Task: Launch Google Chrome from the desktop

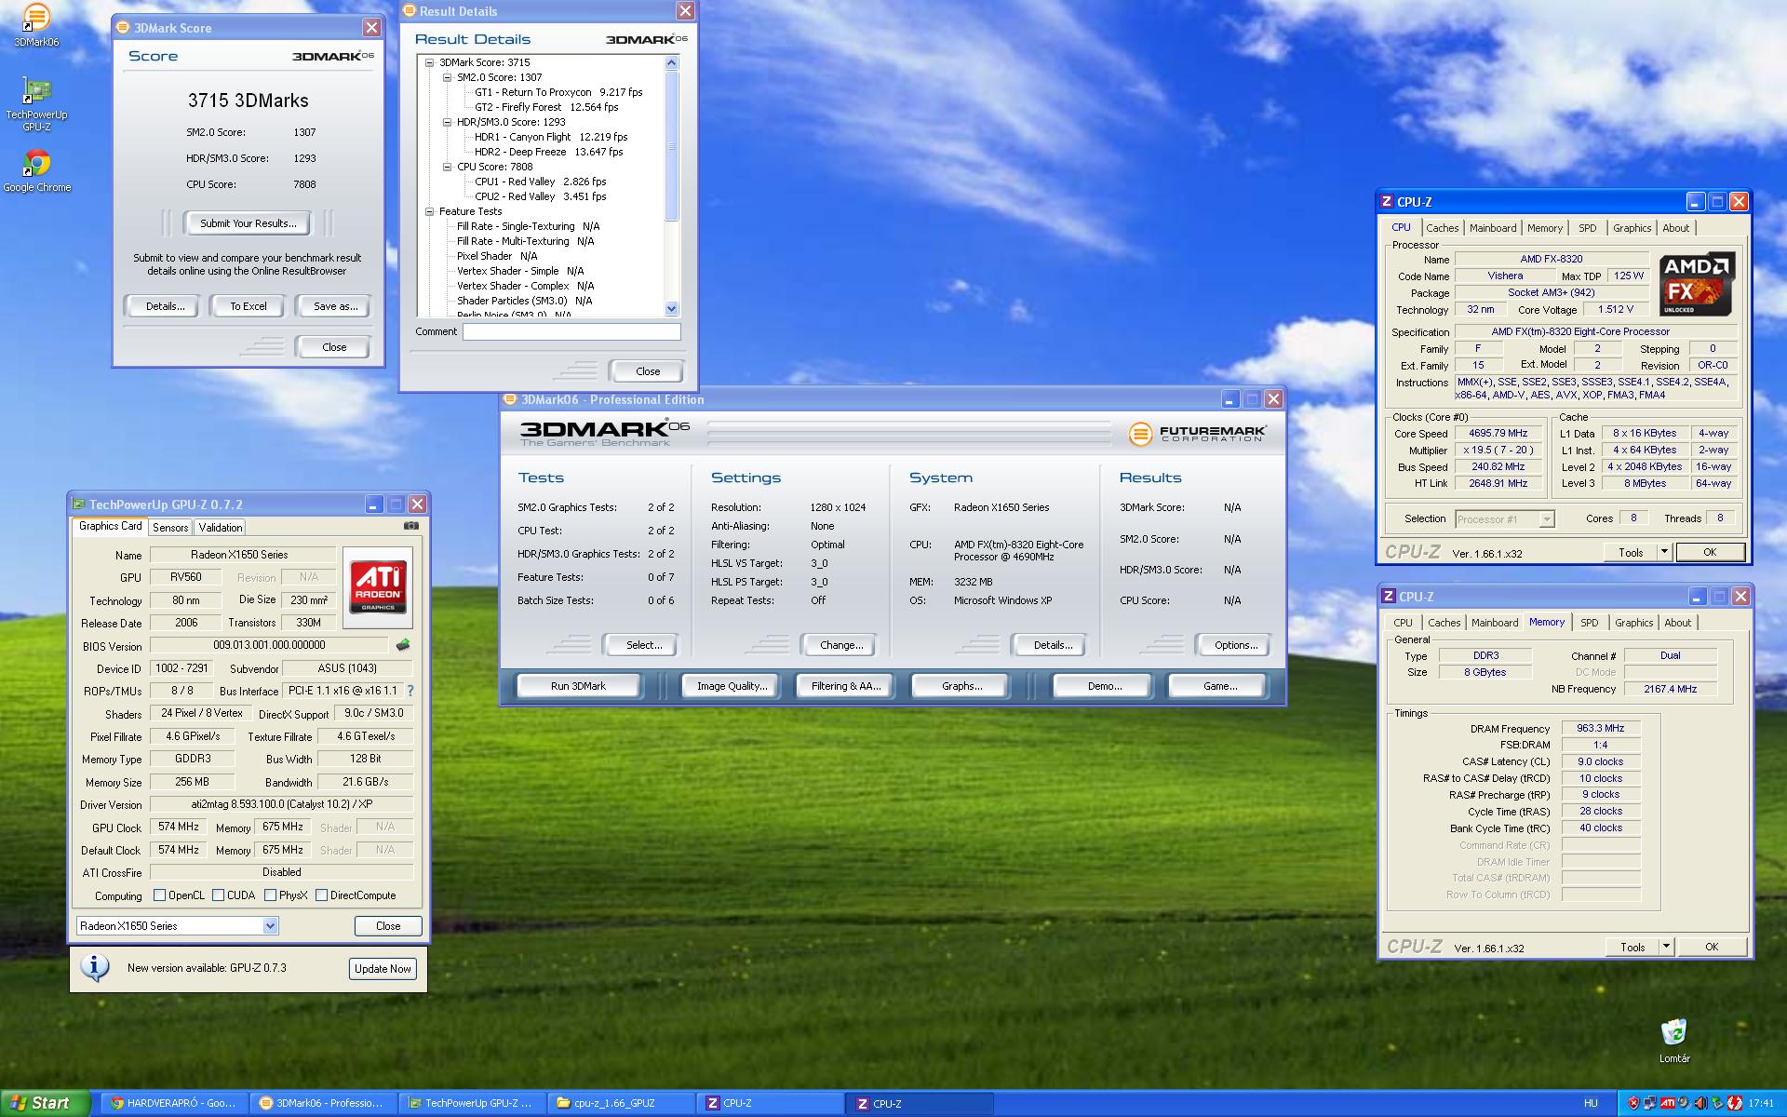Action: pyautogui.click(x=36, y=163)
